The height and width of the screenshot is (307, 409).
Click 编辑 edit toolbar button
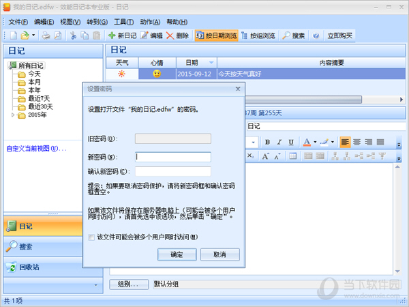(151, 35)
